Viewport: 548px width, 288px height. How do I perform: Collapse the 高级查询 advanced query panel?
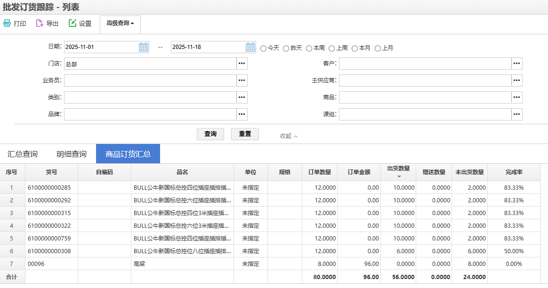coord(120,23)
